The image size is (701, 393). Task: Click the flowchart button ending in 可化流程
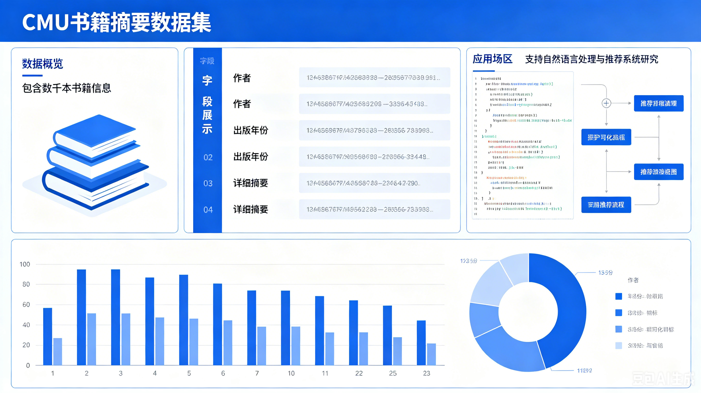606,137
